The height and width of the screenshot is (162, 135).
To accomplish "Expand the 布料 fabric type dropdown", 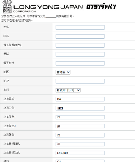I will pyautogui.click(x=68, y=90).
